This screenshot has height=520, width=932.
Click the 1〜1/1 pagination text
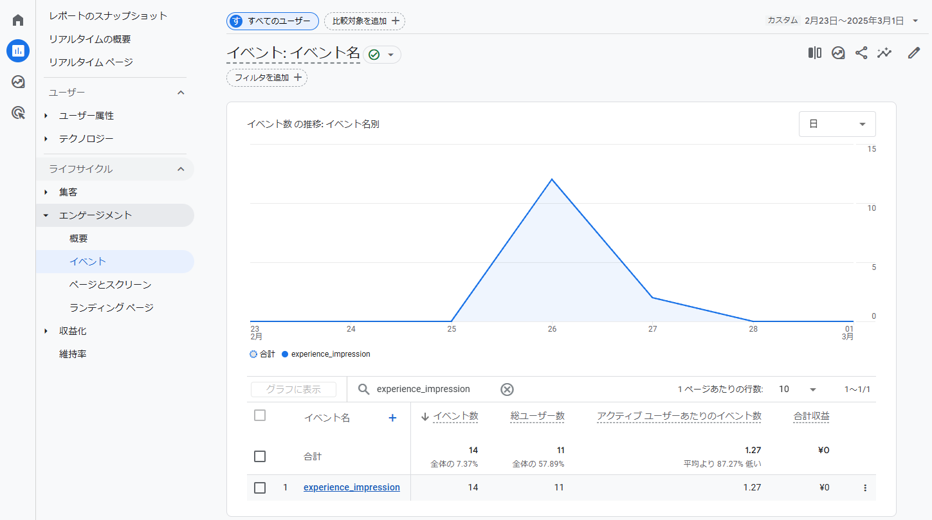point(857,389)
